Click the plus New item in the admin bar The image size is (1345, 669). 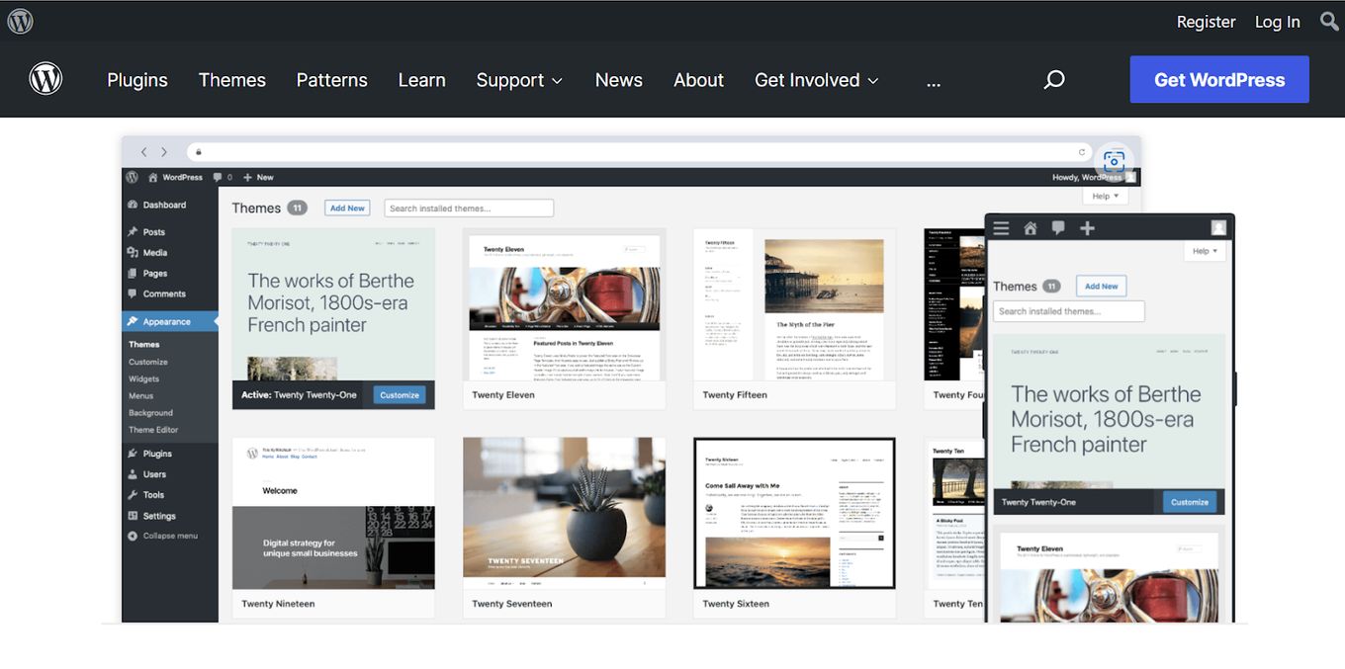[x=258, y=177]
